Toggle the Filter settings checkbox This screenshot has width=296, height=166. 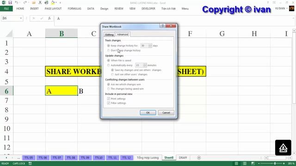(108, 103)
